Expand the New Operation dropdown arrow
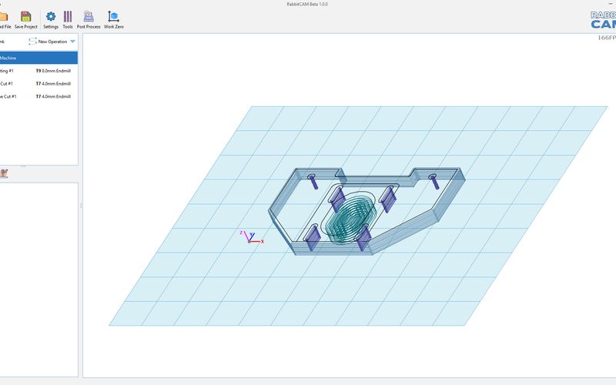 tap(72, 42)
